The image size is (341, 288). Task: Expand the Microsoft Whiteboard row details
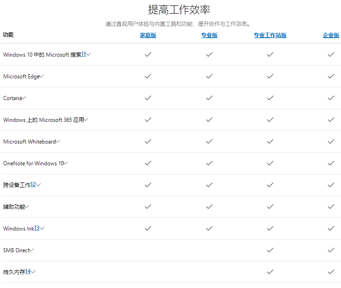click(58, 141)
